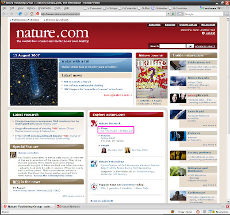This screenshot has width=230, height=215.
Task: Click the Reload page icon
Action: 20,14
